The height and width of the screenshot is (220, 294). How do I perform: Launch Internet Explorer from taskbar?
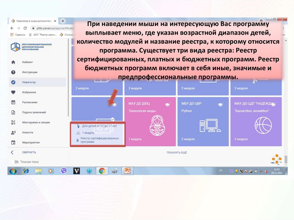click(26, 171)
